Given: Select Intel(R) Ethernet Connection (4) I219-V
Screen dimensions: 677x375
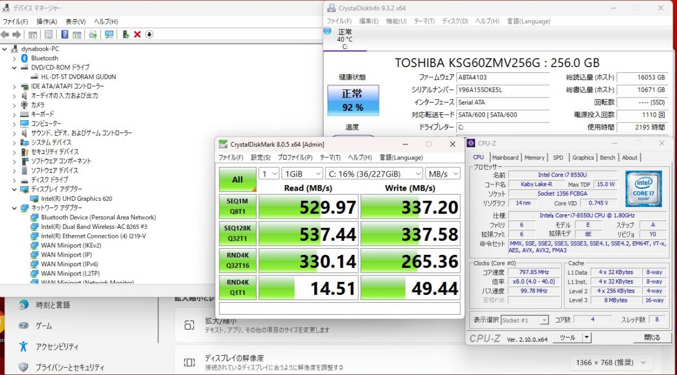Looking at the screenshot, I should [x=94, y=236].
